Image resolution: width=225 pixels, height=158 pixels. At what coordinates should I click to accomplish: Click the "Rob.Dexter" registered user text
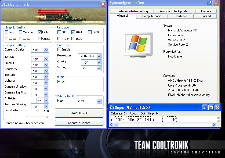pyautogui.click(x=175, y=56)
